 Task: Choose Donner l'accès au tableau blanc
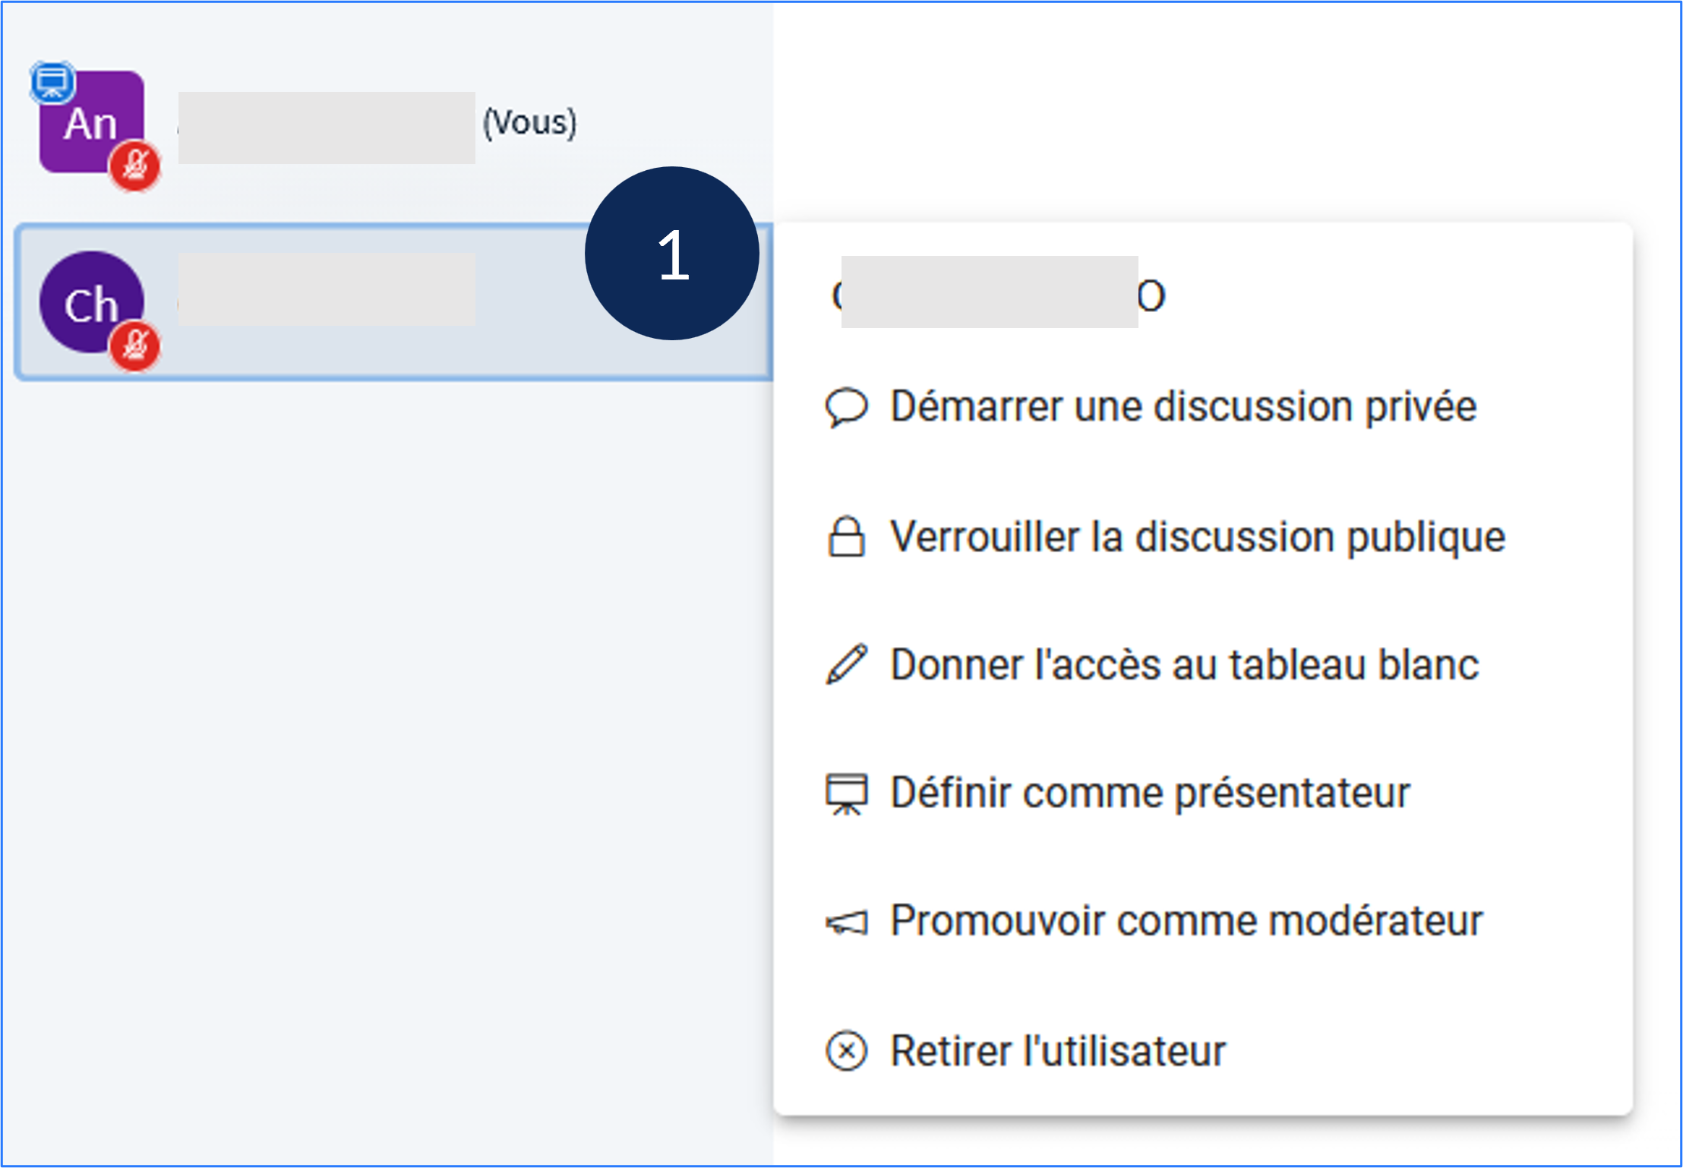(x=1184, y=664)
